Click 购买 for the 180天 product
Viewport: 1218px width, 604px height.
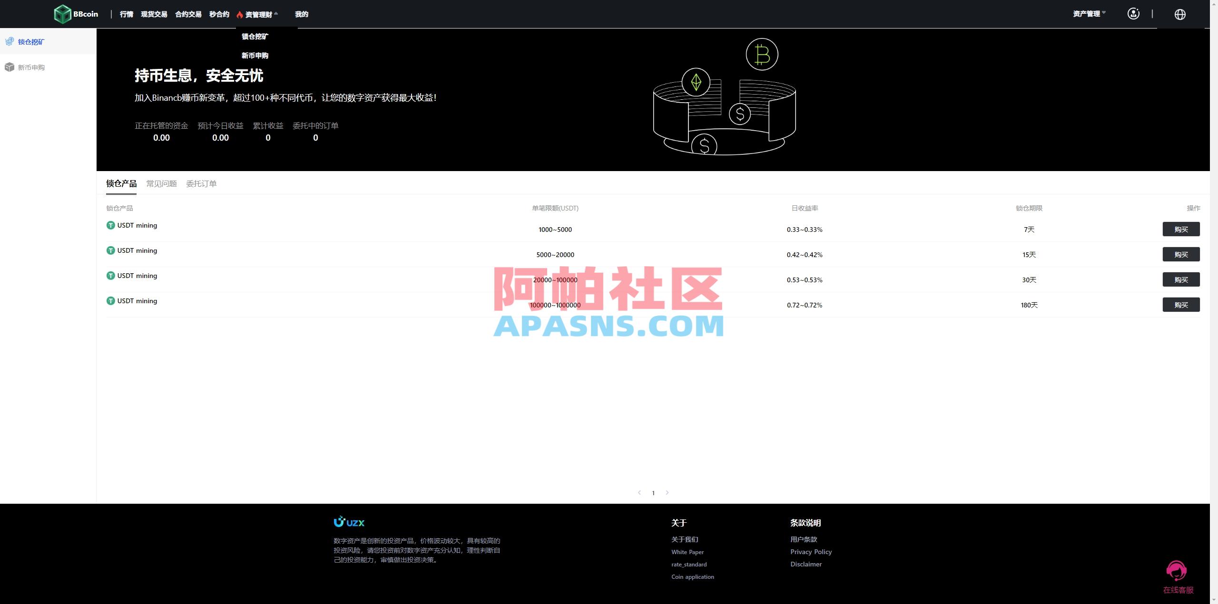pyautogui.click(x=1182, y=305)
